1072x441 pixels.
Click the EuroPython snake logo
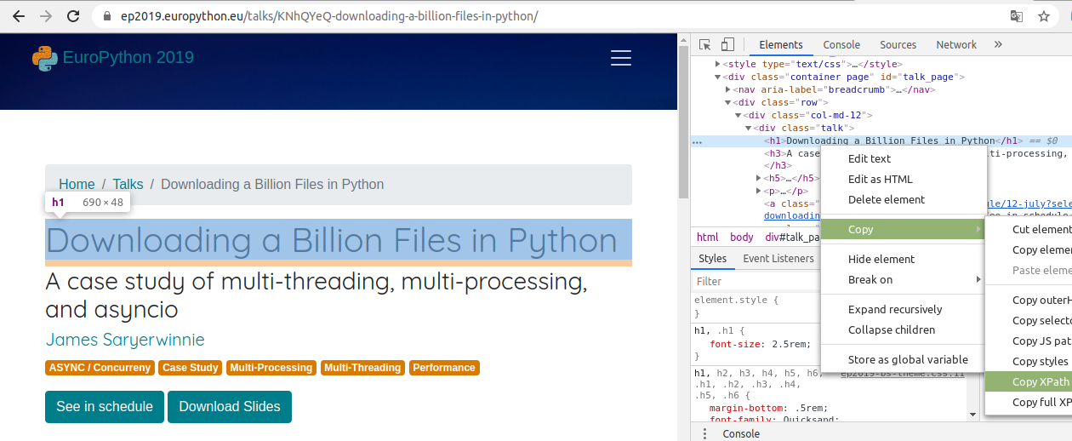coord(44,58)
